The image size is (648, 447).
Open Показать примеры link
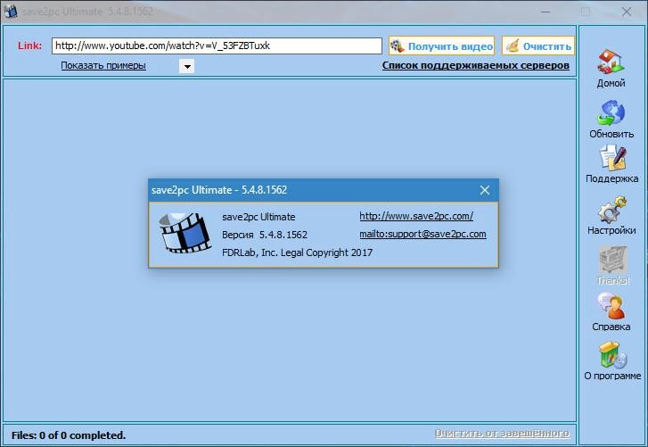point(103,65)
